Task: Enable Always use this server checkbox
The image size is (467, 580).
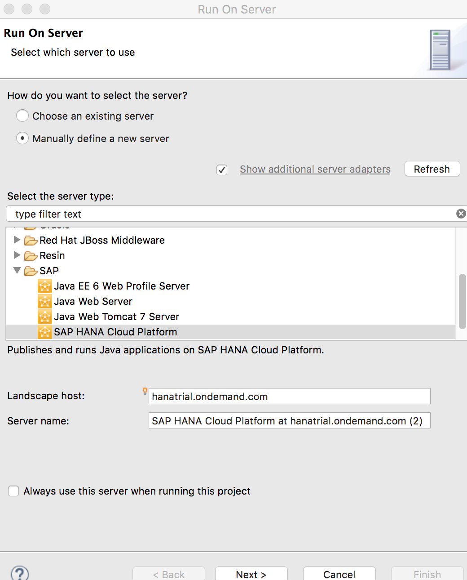Action: pos(13,491)
